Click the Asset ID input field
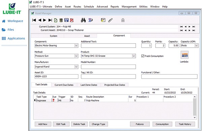 pos(57,77)
